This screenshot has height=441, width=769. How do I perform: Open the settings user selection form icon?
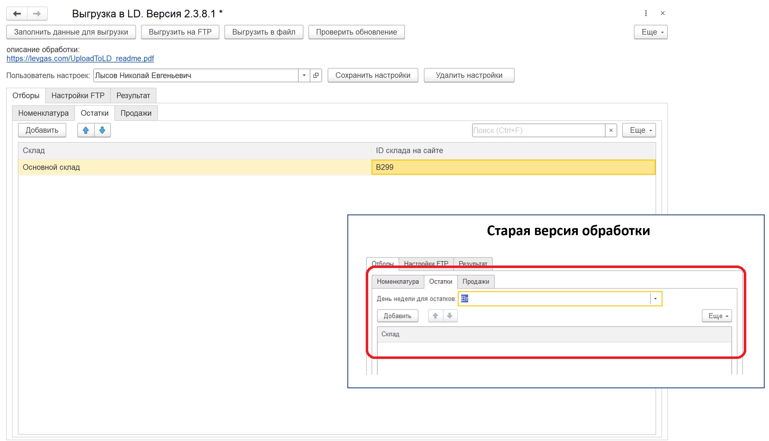tap(316, 76)
